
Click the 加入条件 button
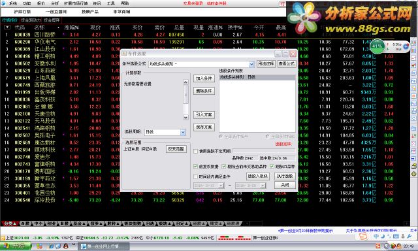[204, 78]
